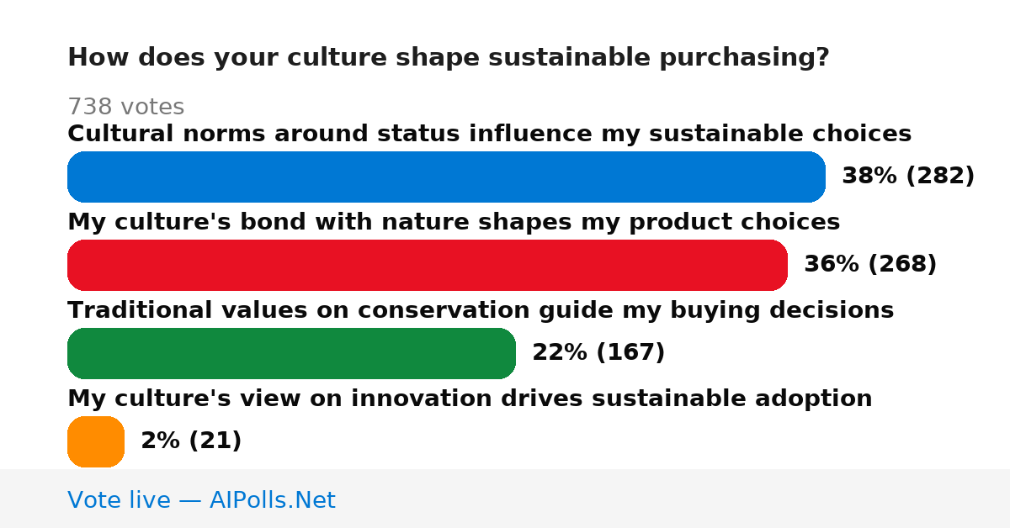Click the green 22% poll bar
The image size is (1010, 528).
(x=291, y=353)
